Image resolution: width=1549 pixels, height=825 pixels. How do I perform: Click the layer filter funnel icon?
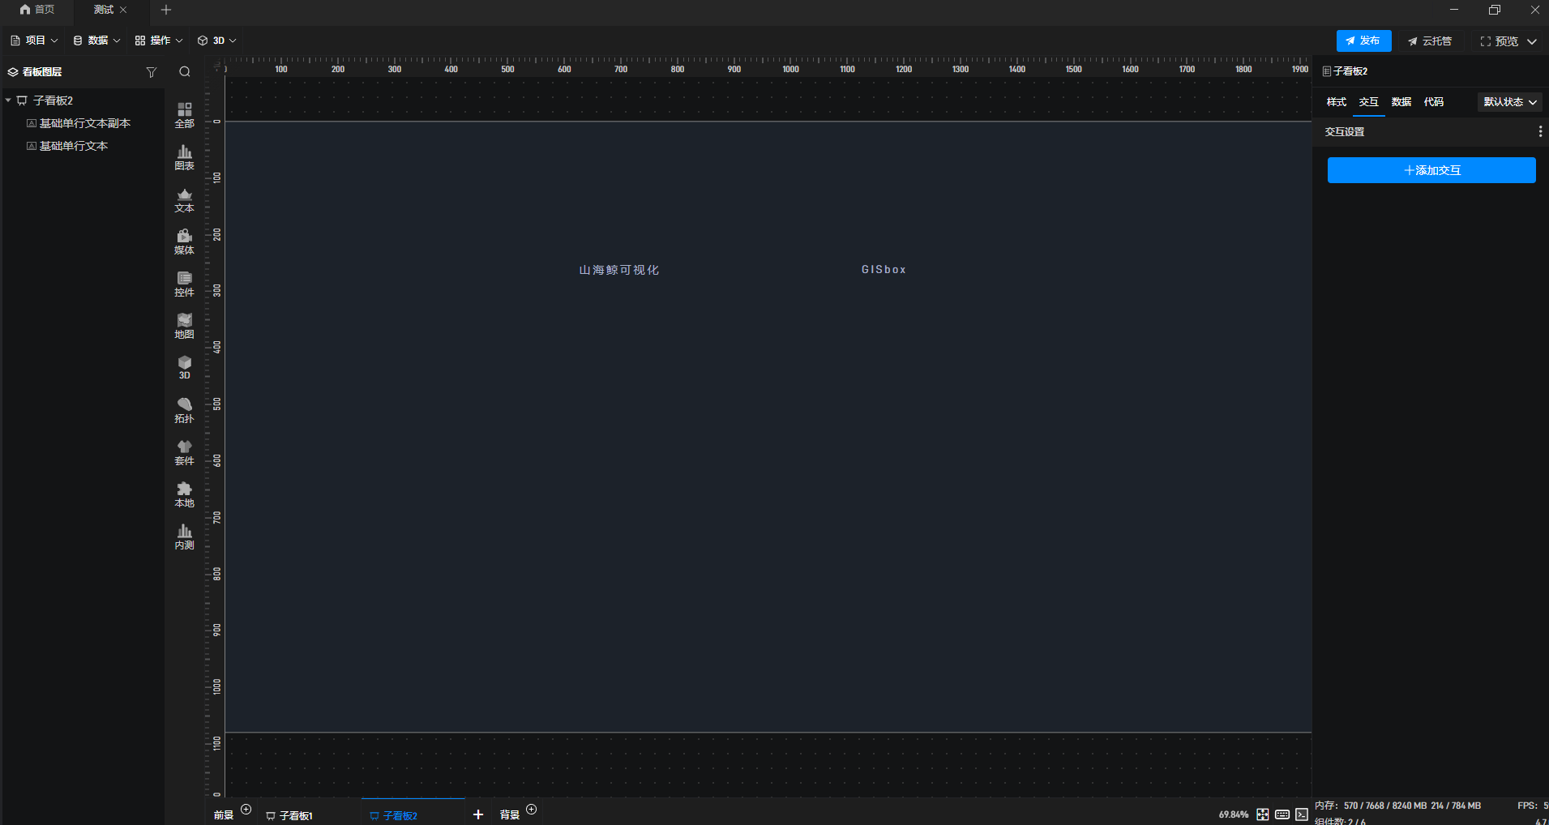pos(151,72)
